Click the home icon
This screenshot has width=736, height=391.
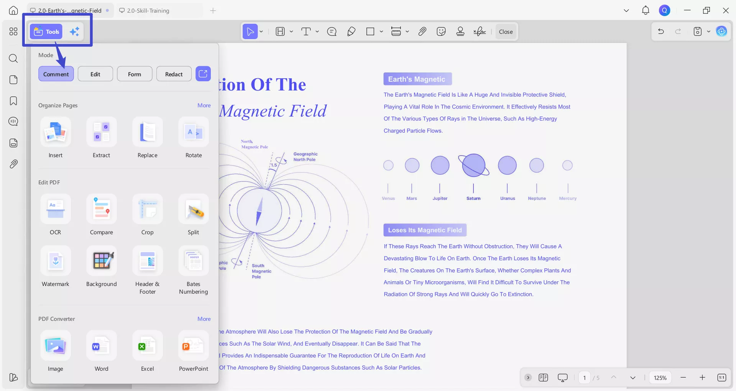pyautogui.click(x=13, y=10)
